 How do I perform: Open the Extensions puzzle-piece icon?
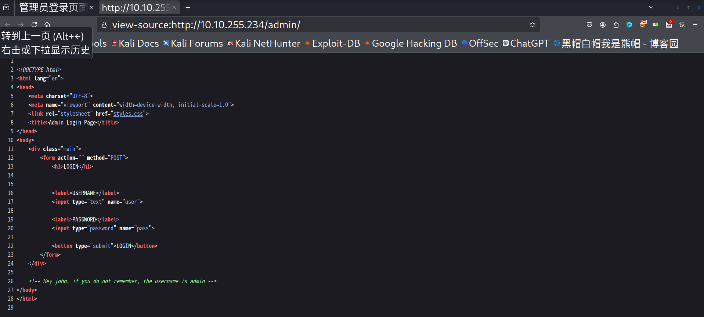coord(616,25)
